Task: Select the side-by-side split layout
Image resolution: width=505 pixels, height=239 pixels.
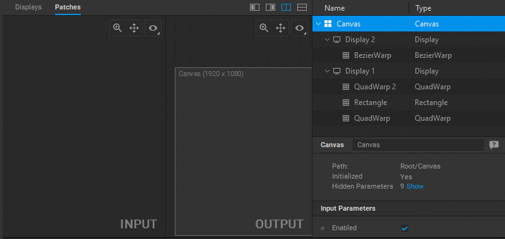Action: tap(286, 8)
